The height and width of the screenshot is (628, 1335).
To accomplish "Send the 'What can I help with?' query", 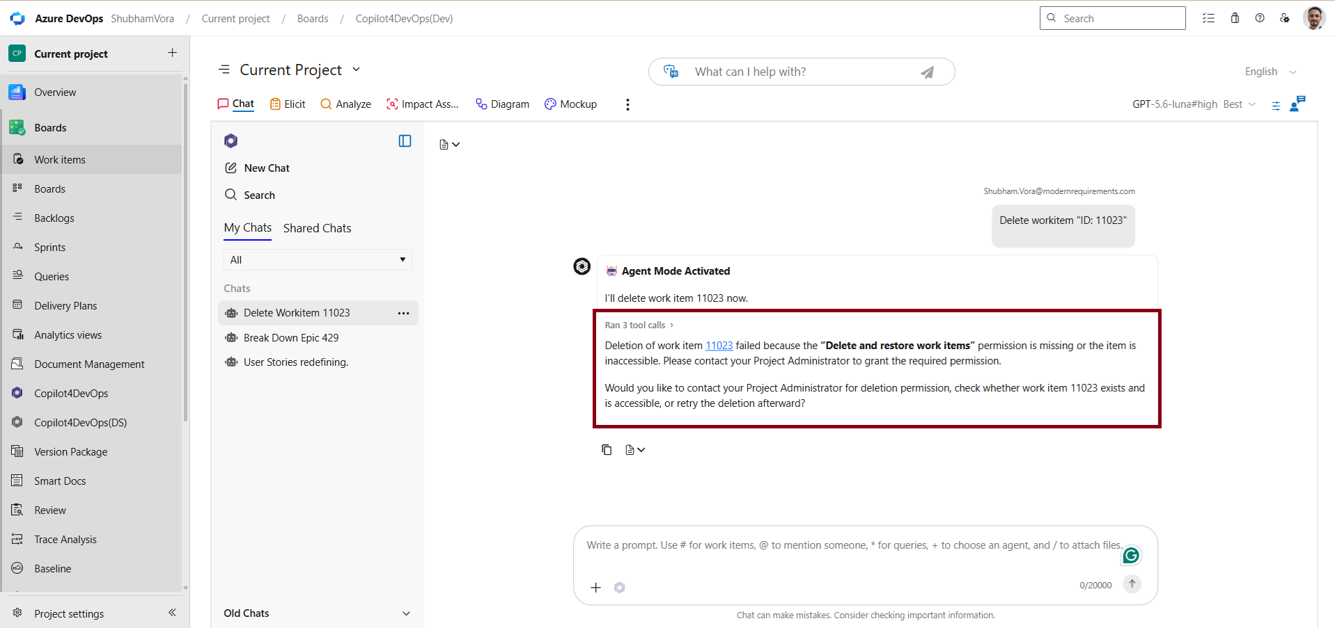I will 927,72.
